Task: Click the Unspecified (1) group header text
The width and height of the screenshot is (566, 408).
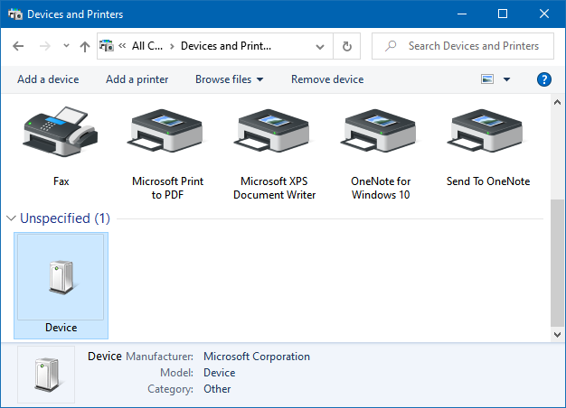Action: click(x=65, y=218)
